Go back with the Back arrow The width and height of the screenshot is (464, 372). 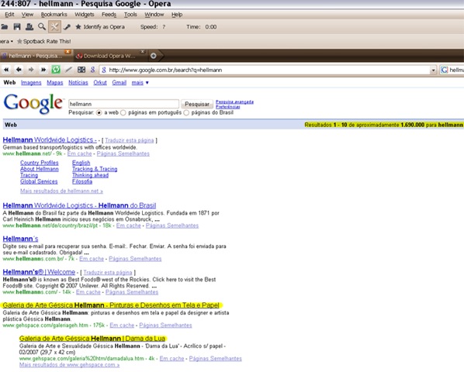[x=19, y=70]
